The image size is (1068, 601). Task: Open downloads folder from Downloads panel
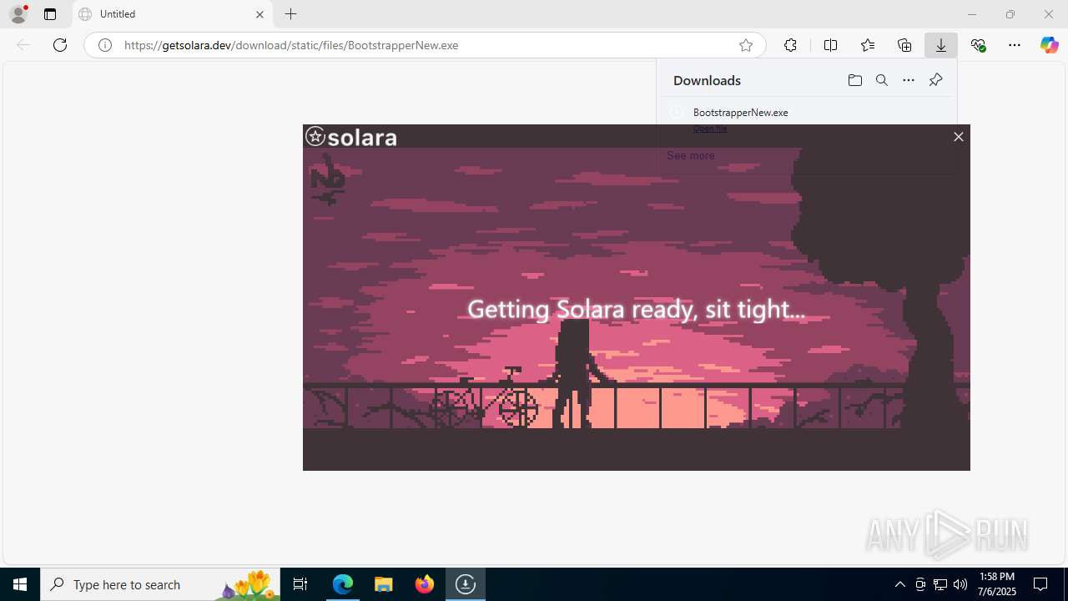coord(854,80)
